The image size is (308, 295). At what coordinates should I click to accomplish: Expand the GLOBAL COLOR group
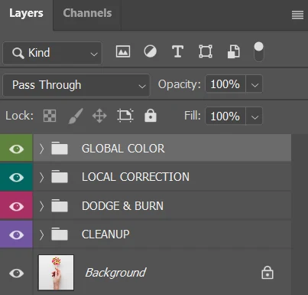41,149
